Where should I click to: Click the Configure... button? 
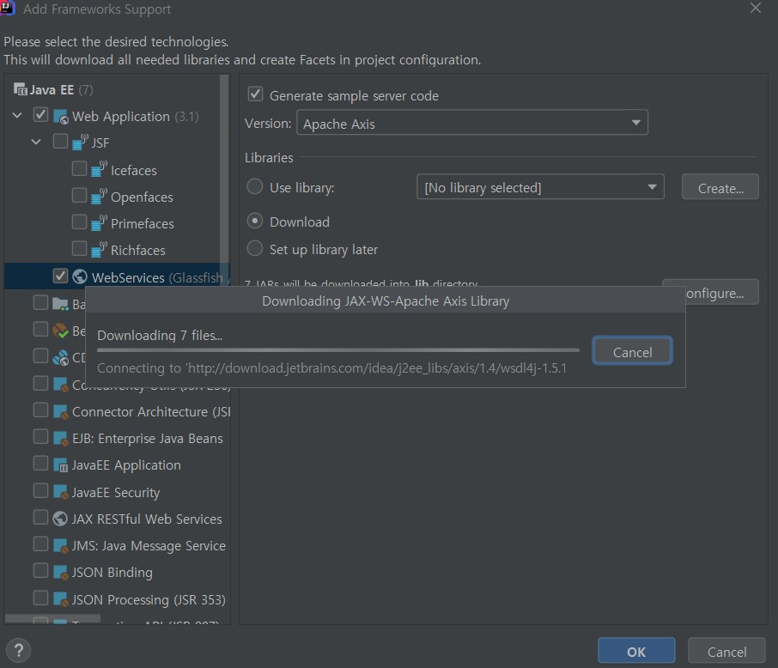[x=722, y=292]
